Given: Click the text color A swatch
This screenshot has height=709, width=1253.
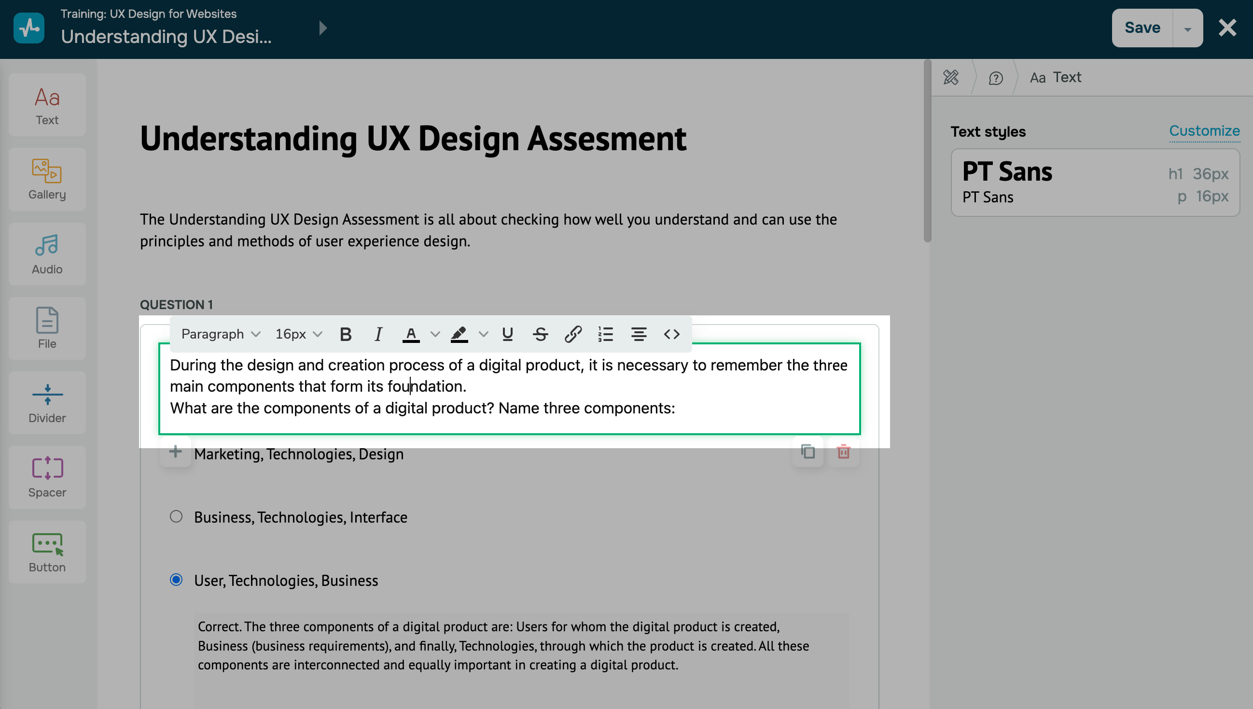Looking at the screenshot, I should pos(411,334).
